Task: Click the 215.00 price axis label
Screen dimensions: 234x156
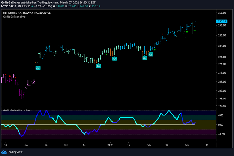Action: (222, 72)
